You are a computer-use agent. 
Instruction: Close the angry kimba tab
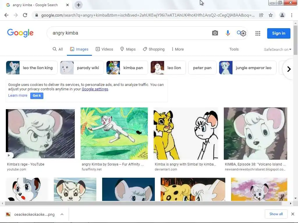(68, 5)
